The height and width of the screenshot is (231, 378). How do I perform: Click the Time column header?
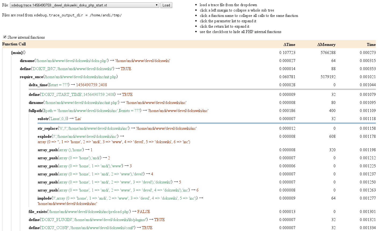tap(371, 45)
